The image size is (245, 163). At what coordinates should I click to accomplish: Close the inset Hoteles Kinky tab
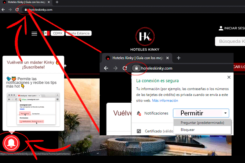pyautogui.click(x=167, y=58)
